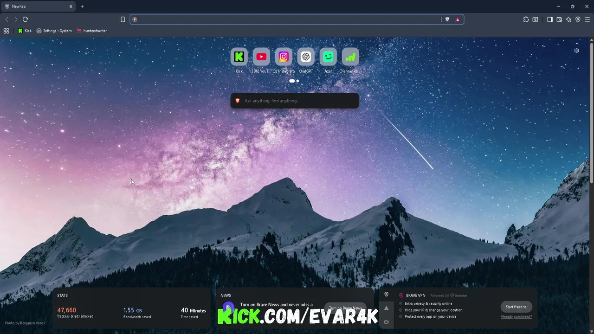Open the Kick bookmark
Viewport: 594px width, 334px height.
(x=25, y=31)
